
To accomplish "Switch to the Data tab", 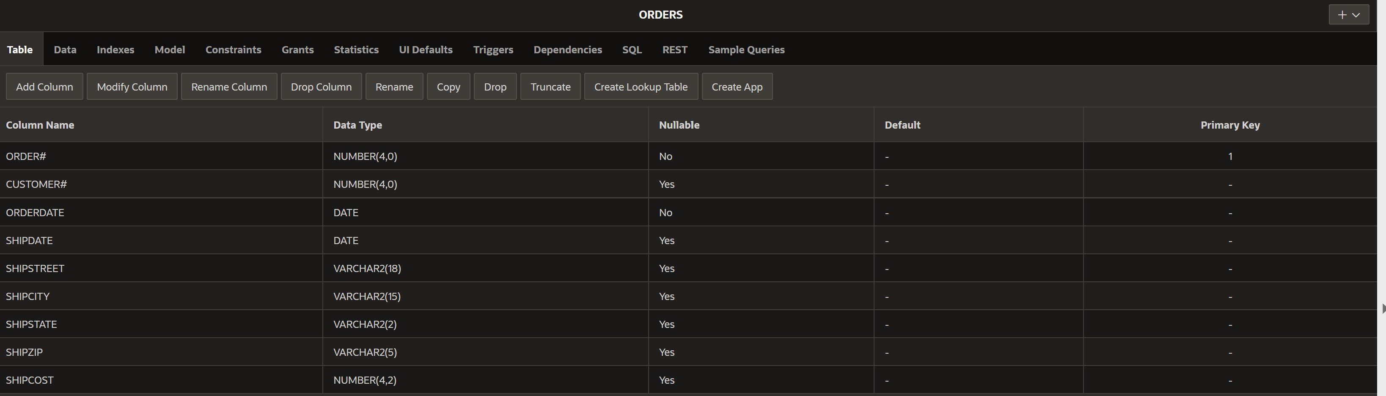I will pos(65,49).
